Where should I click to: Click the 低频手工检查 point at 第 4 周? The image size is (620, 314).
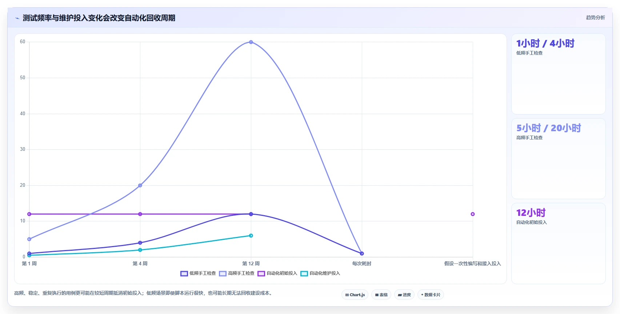click(x=140, y=243)
